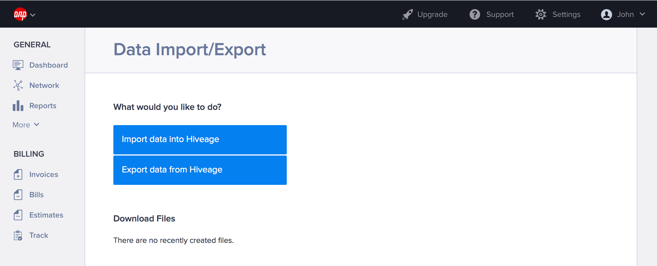Expand the More section in sidebar
The width and height of the screenshot is (657, 266).
[26, 125]
